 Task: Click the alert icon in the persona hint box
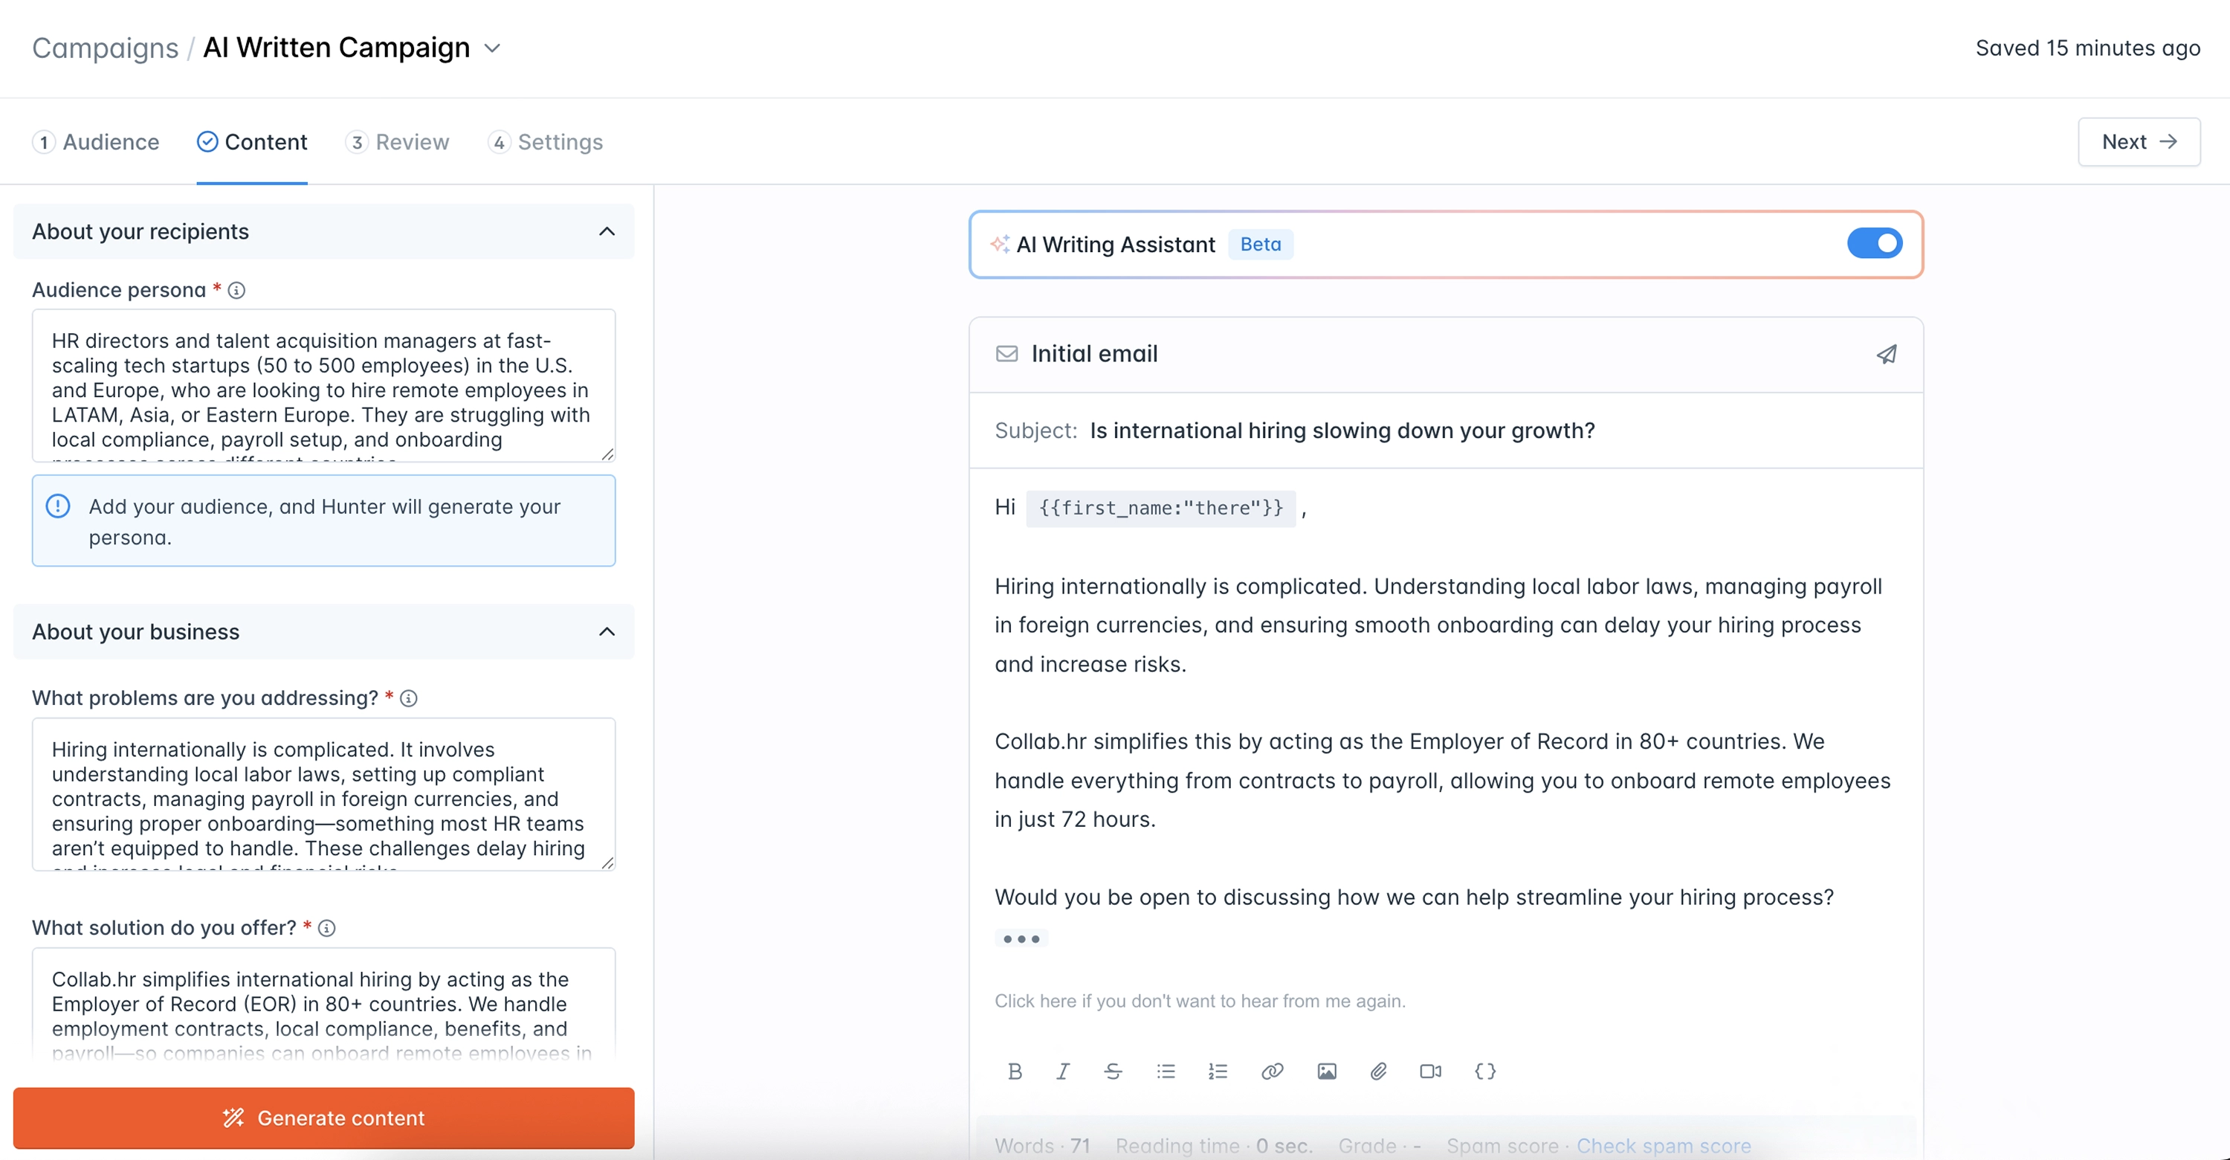pyautogui.click(x=58, y=506)
